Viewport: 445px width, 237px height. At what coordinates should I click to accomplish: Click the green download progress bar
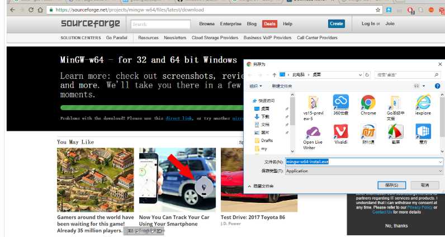coord(152,107)
